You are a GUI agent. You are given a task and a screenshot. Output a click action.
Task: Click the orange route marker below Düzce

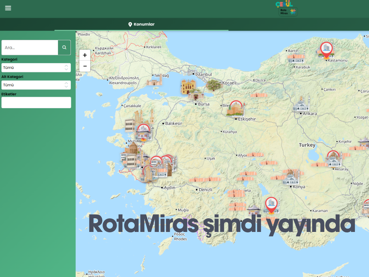point(259,95)
